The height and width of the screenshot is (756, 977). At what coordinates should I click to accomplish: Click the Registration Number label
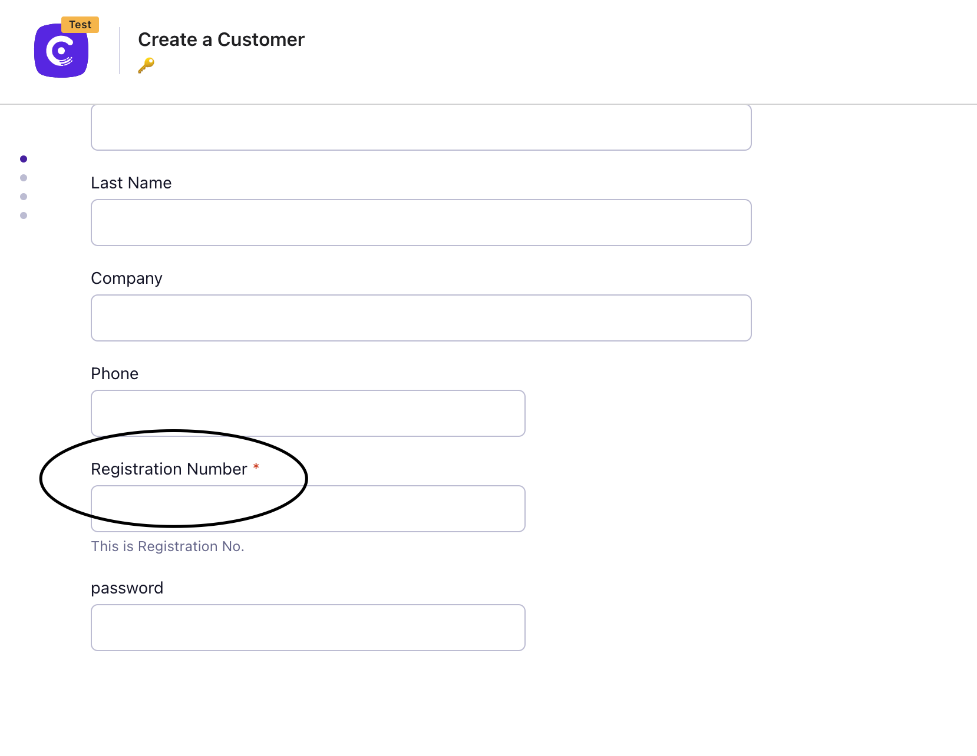pyautogui.click(x=169, y=469)
